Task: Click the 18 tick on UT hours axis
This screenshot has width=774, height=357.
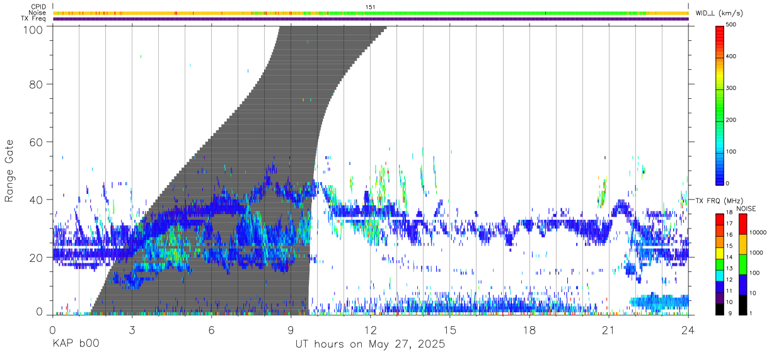Action: [x=529, y=331]
